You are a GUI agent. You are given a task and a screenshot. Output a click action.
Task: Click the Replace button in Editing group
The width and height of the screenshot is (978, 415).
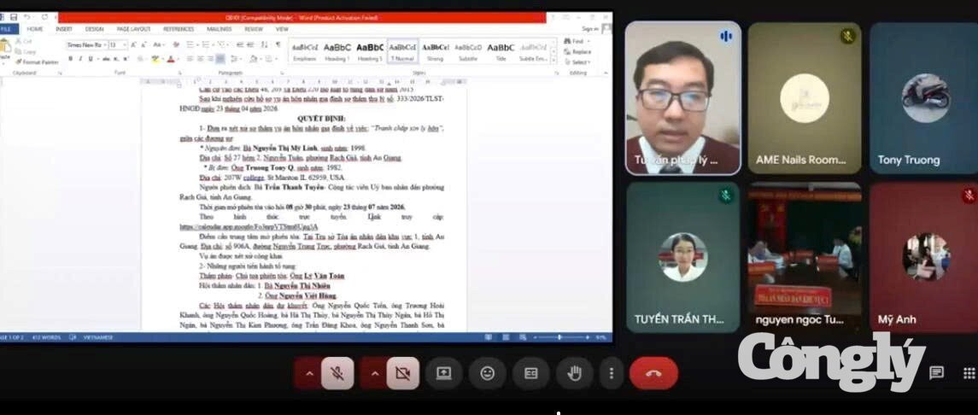click(x=577, y=52)
